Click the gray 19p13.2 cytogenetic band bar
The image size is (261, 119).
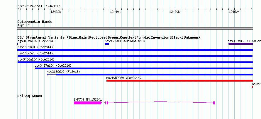click(x=135, y=28)
